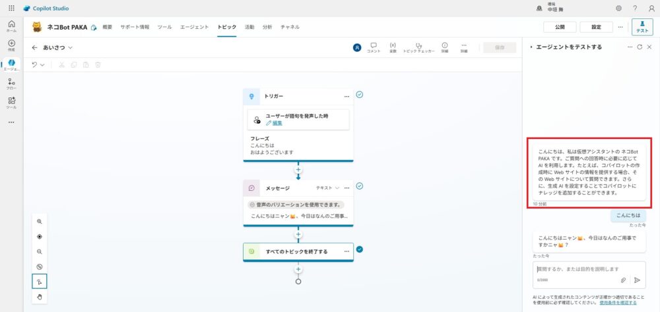Refresh the test conversation
The width and height of the screenshot is (660, 312).
coord(640,47)
